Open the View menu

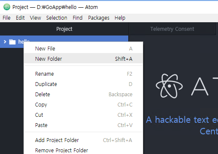coord(35,18)
